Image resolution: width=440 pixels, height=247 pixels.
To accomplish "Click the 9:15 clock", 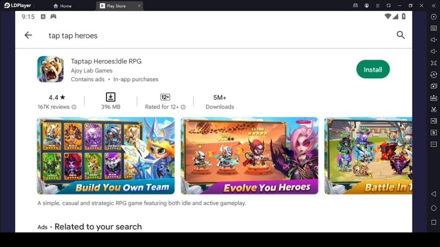I will [x=28, y=17].
